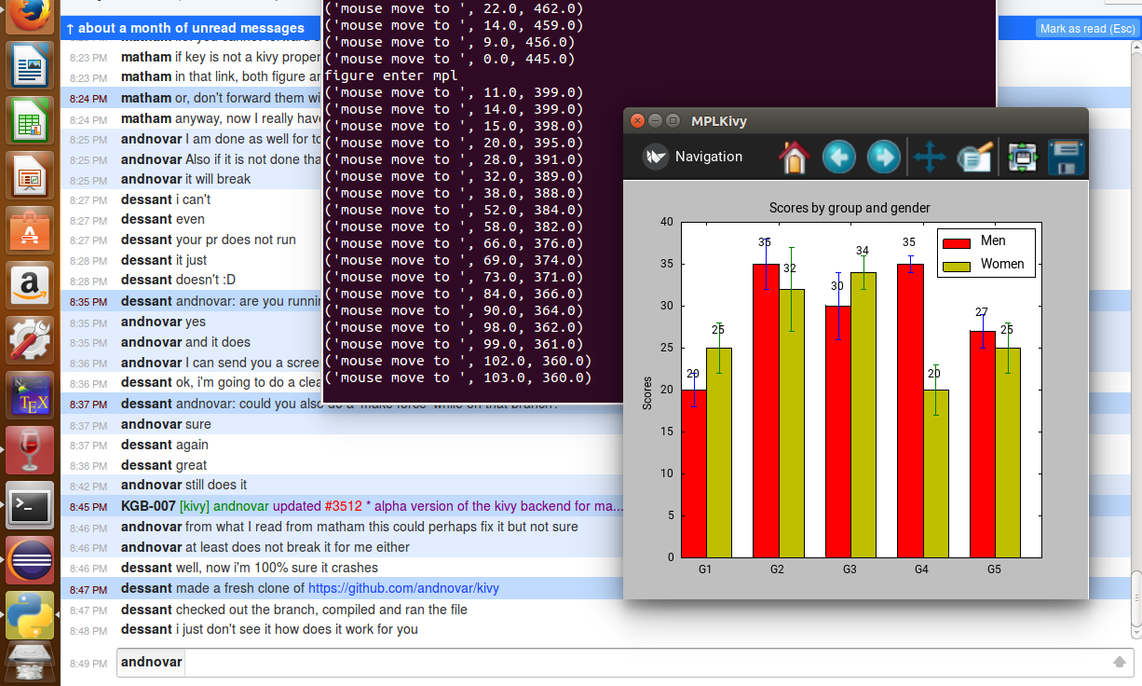Select the Zoom to rectangle tool

coord(974,157)
